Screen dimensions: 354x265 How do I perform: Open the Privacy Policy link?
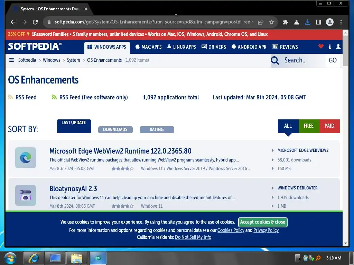click(x=266, y=230)
